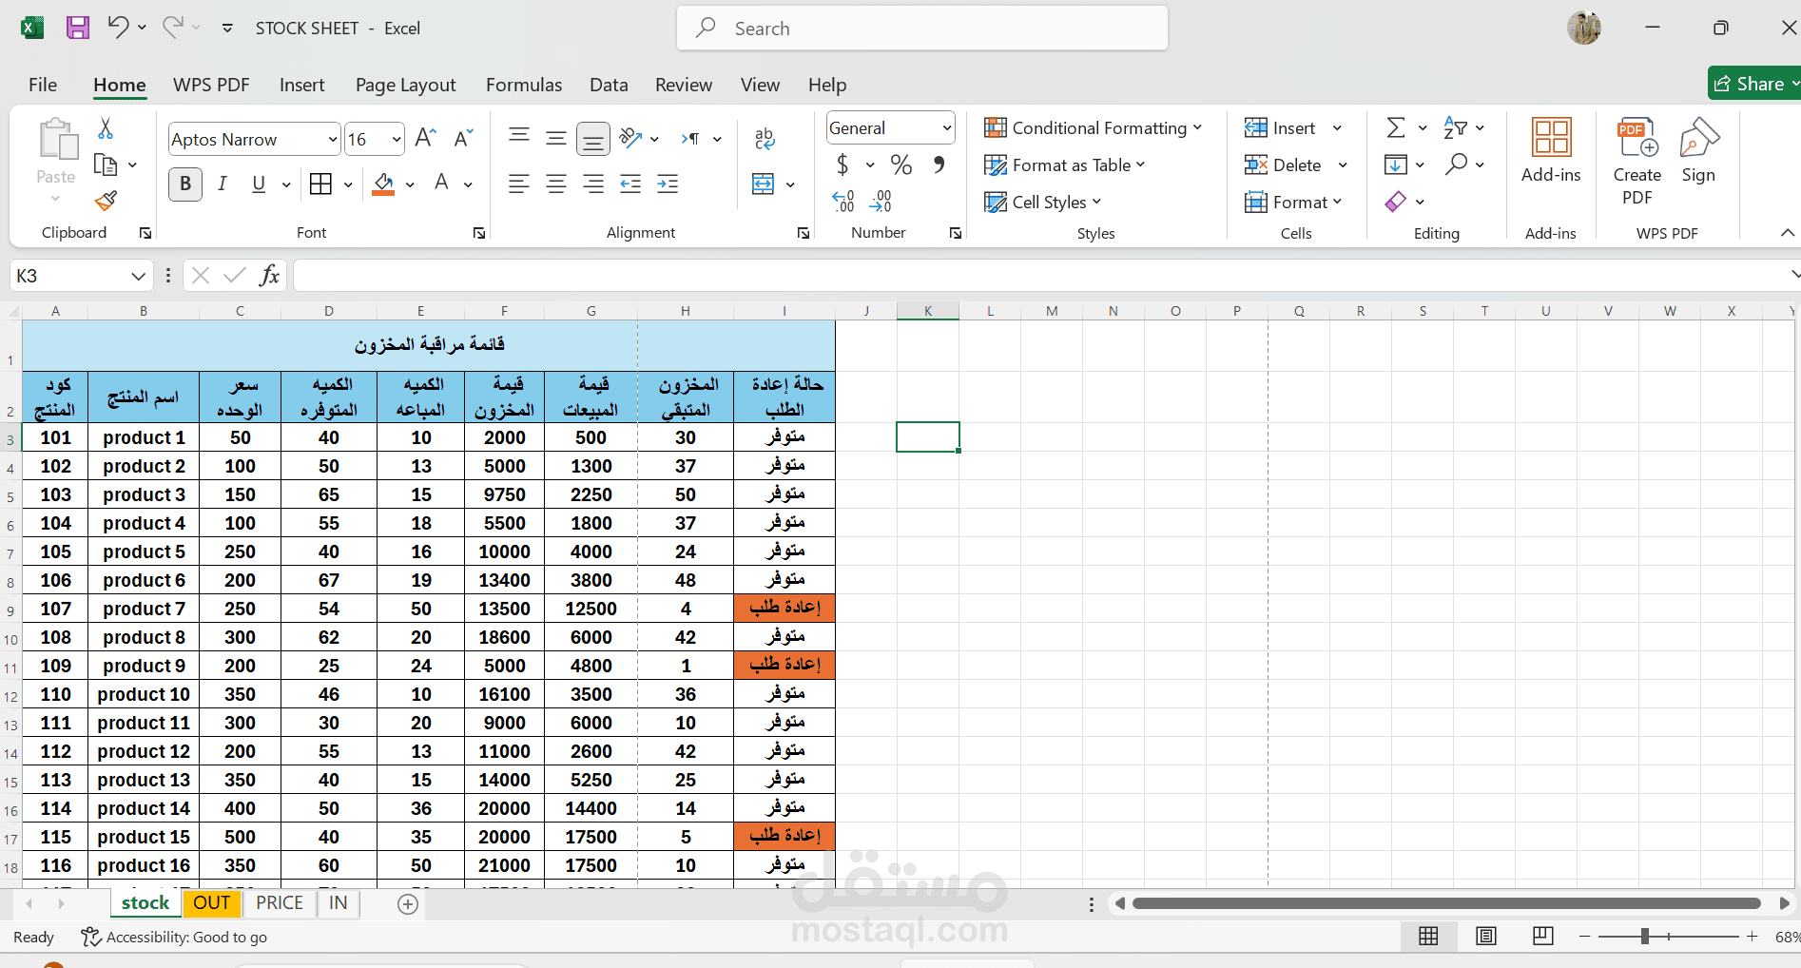Click Create PDF button in WPS PDF group
The height and width of the screenshot is (968, 1801).
(x=1636, y=162)
